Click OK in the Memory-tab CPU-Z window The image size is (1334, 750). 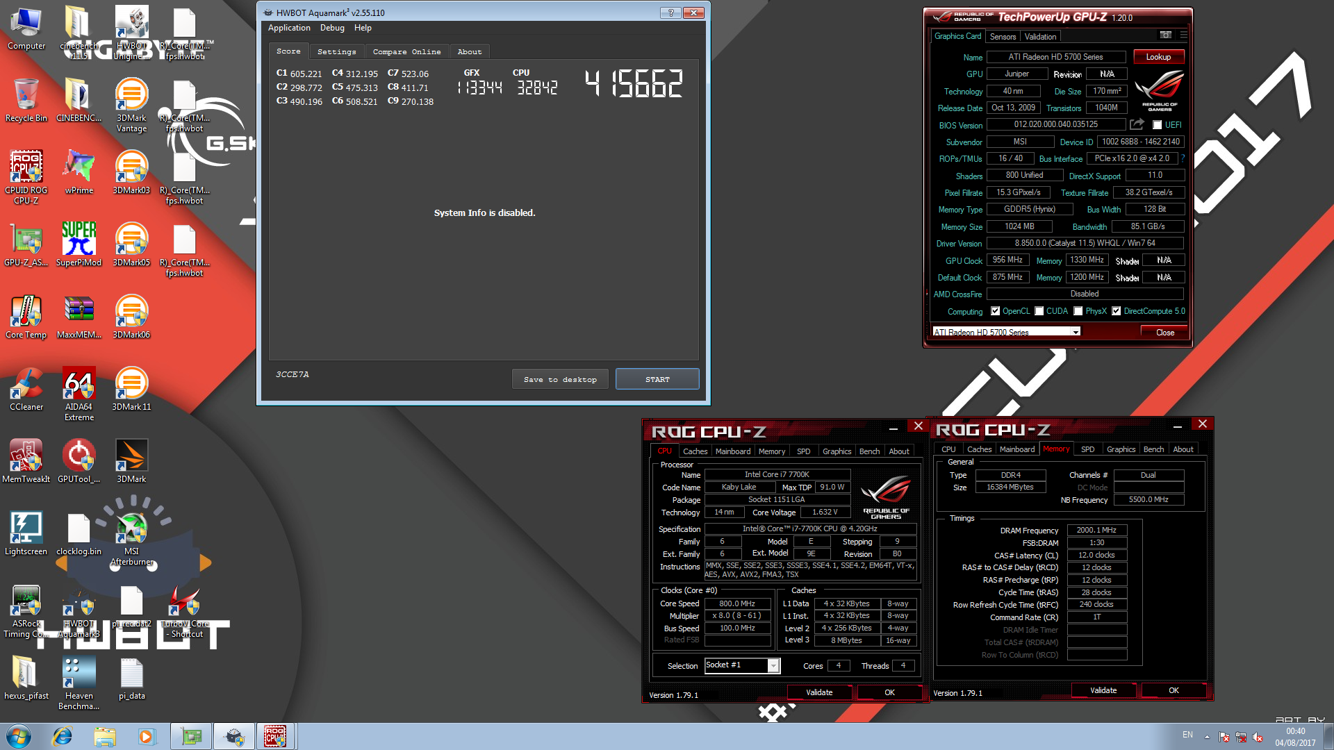click(x=1174, y=690)
